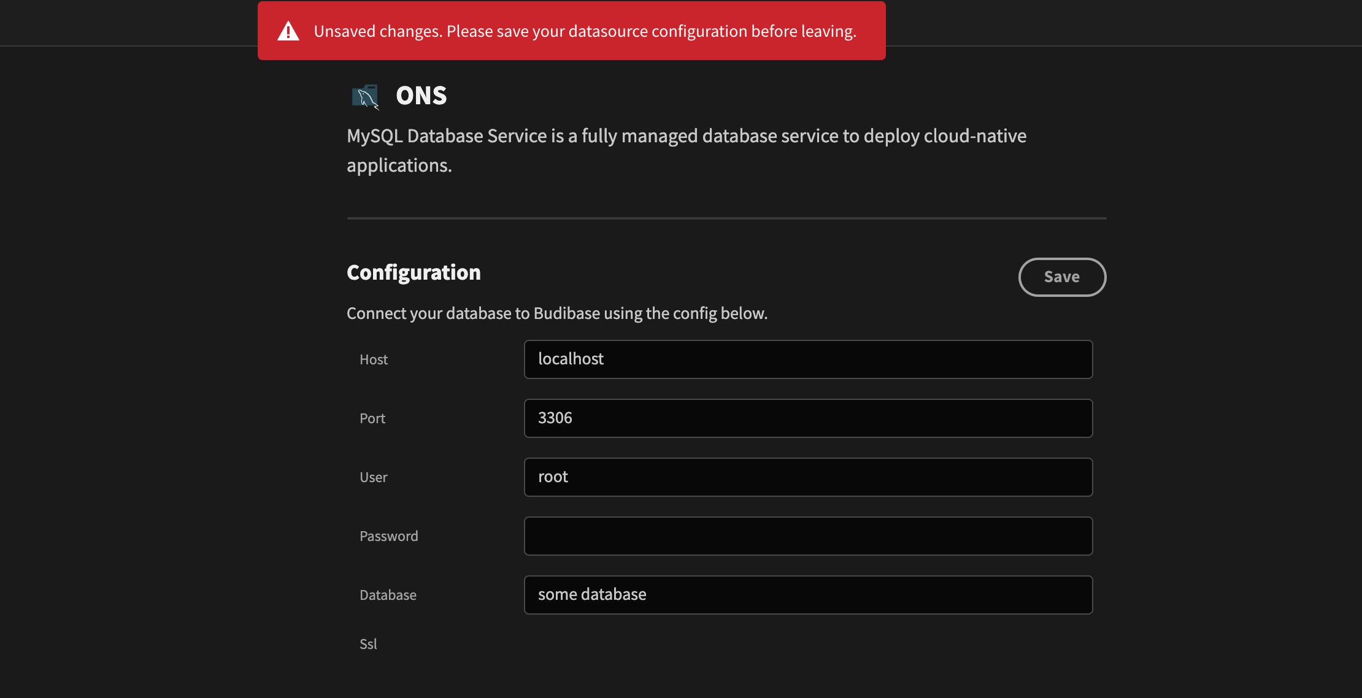This screenshot has height=698, width=1362.
Task: Click the Configuration heading
Action: (414, 272)
